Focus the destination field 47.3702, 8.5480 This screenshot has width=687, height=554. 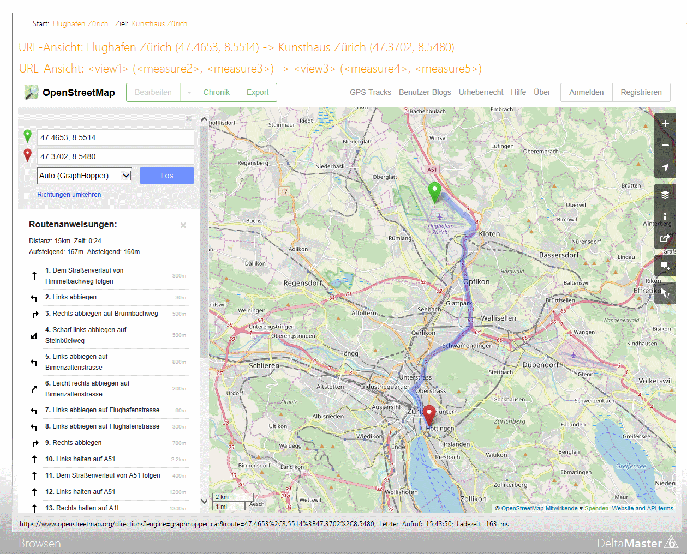[x=116, y=156]
